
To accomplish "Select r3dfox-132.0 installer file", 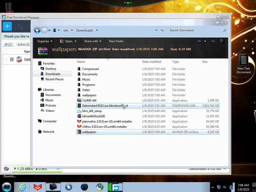I will coord(148,126).
